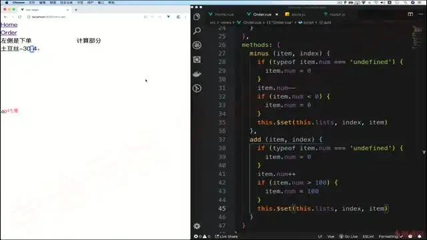Open the Manage gear in VS Code

point(197,226)
